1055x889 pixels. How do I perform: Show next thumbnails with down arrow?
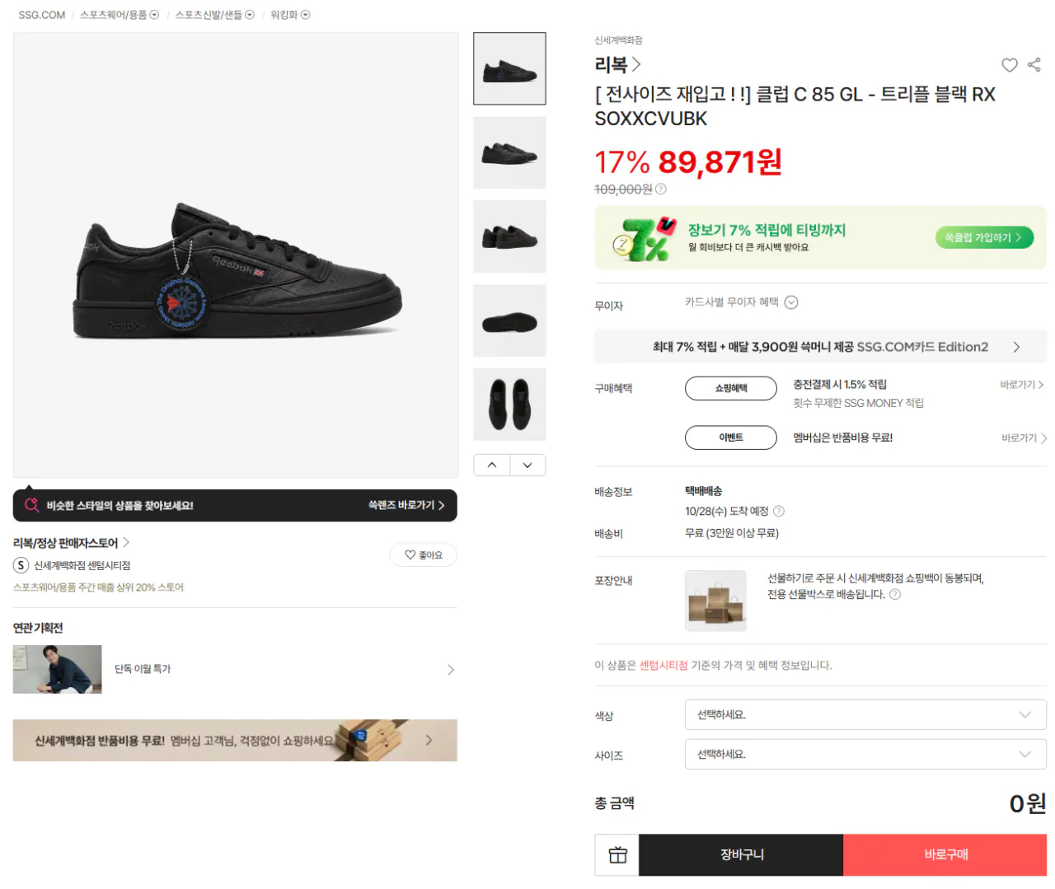point(527,465)
